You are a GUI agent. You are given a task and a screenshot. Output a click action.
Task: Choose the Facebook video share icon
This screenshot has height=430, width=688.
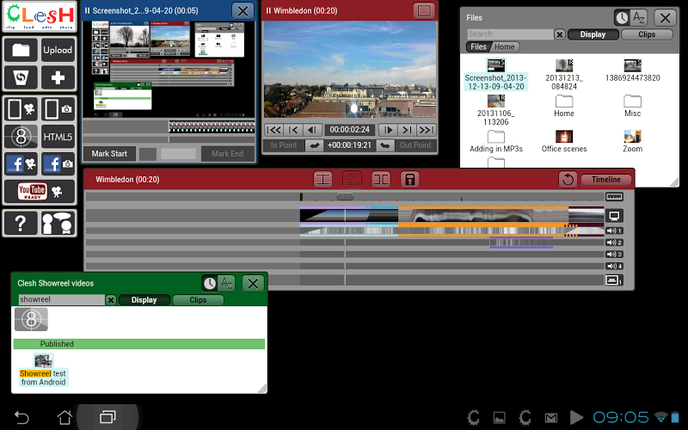pos(21,164)
